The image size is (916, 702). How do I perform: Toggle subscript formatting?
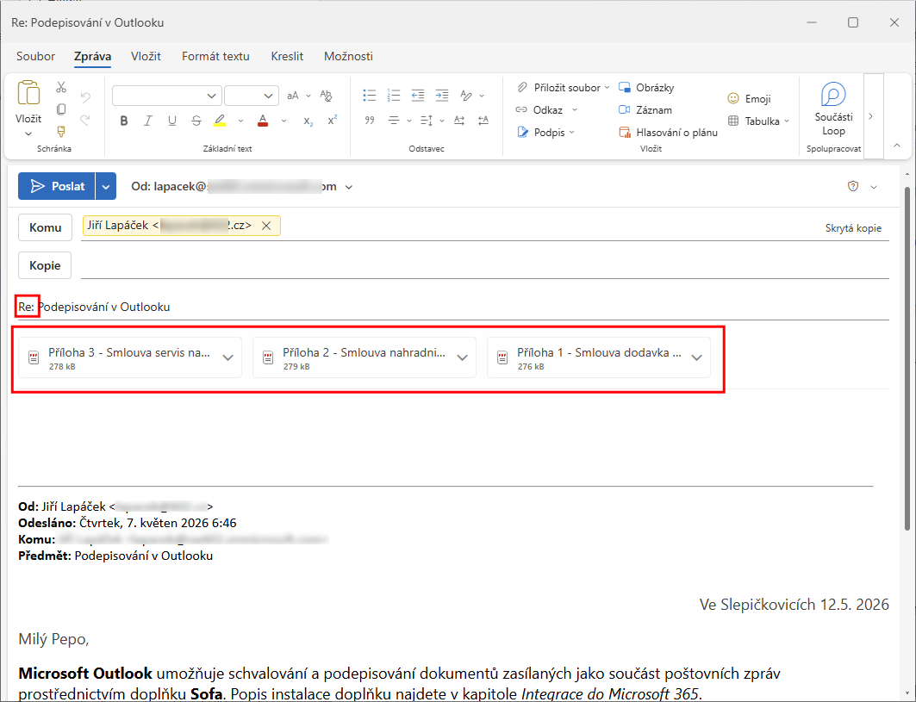[x=308, y=121]
